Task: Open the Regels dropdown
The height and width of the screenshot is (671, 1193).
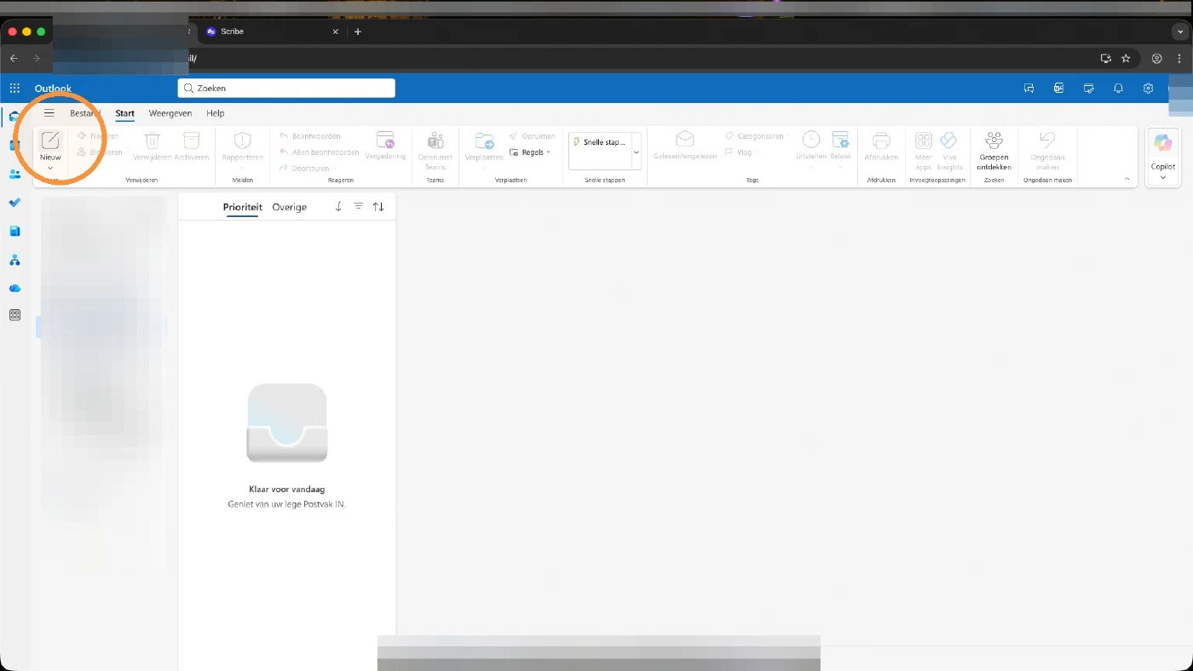Action: pyautogui.click(x=530, y=152)
